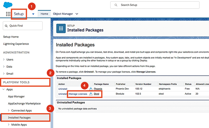Open the Sked package link
This screenshot has width=209, height=128.
coord(96,94)
